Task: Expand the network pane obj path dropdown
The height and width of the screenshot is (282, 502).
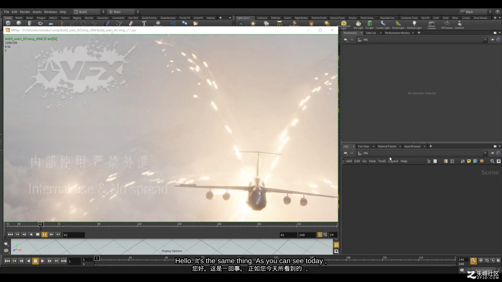Action: pyautogui.click(x=485, y=153)
